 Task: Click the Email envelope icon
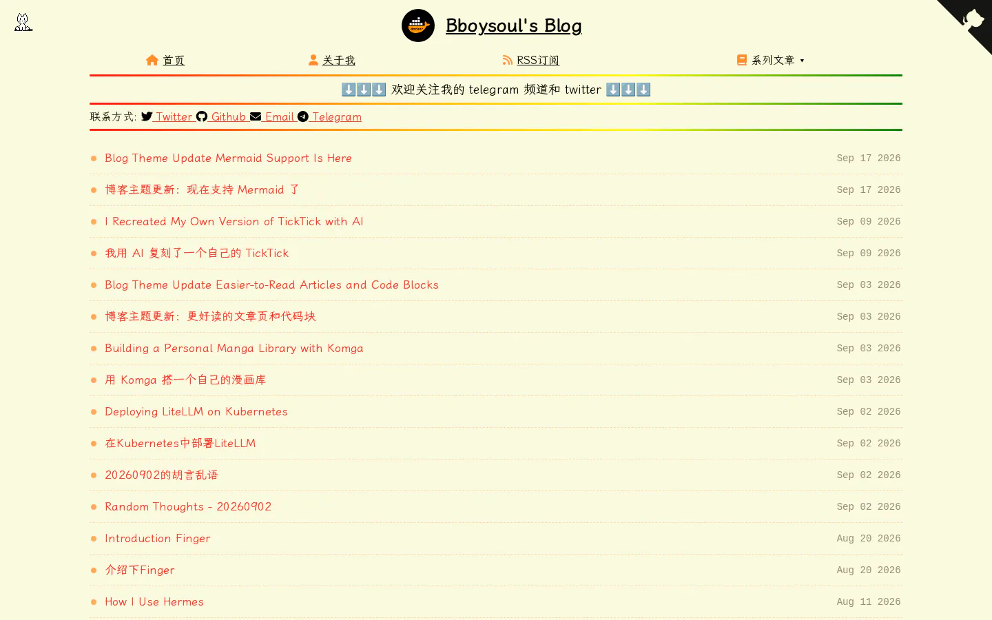tap(256, 116)
